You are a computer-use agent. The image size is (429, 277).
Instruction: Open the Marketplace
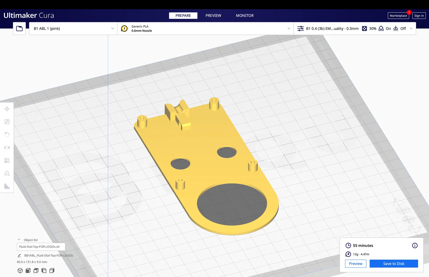tap(398, 16)
